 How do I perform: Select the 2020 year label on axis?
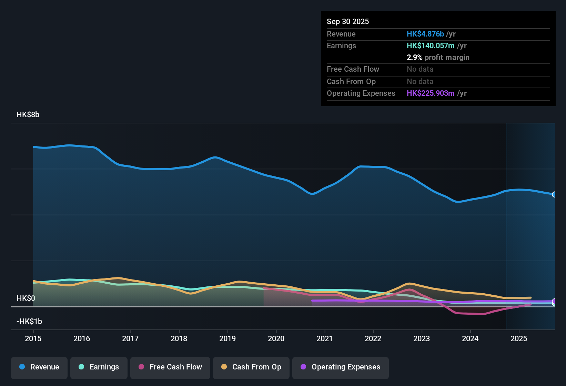276,339
